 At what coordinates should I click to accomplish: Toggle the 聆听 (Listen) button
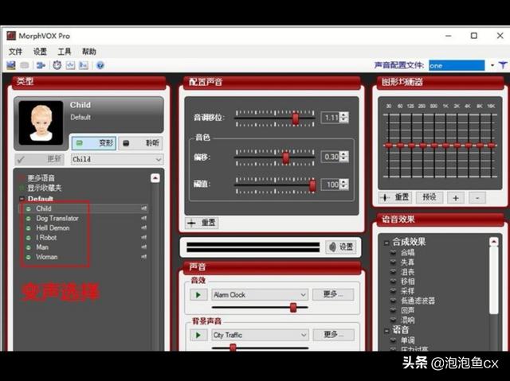[142, 143]
